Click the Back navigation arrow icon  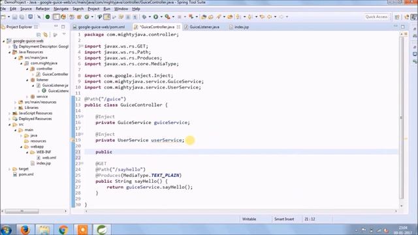[x=270, y=17]
